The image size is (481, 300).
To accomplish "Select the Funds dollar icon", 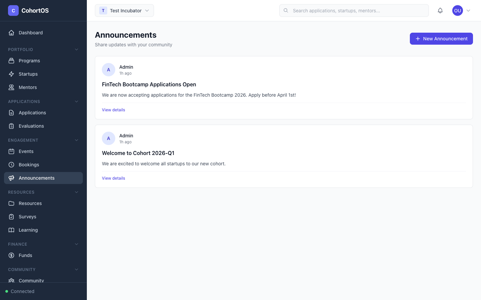I will click(x=11, y=255).
